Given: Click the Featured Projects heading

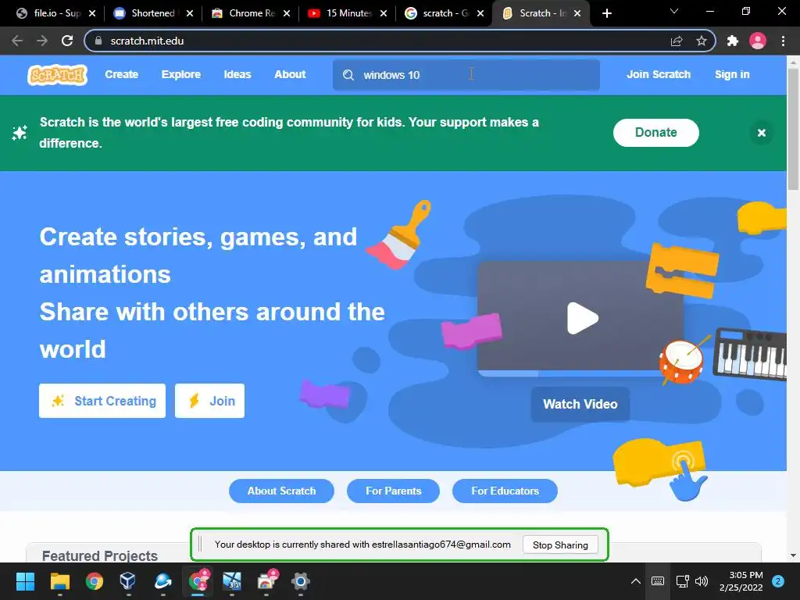Looking at the screenshot, I should (100, 555).
